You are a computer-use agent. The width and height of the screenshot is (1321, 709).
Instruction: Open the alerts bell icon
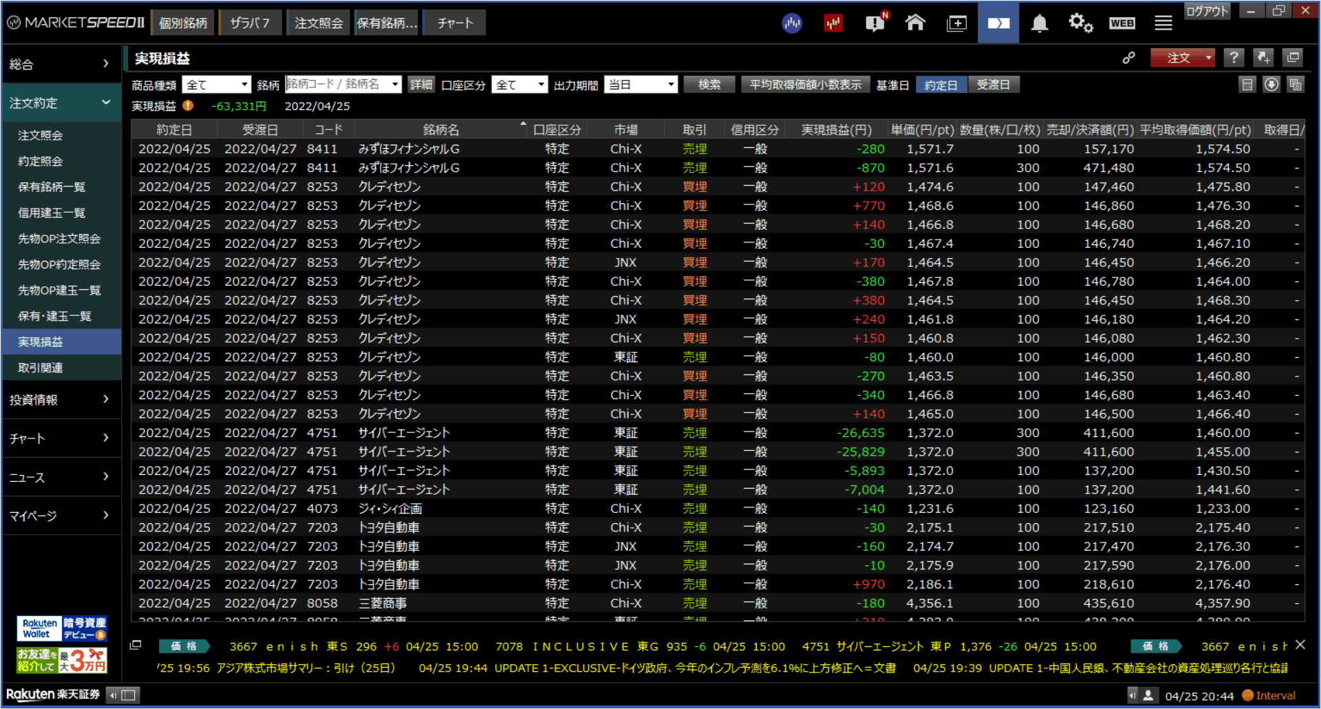tap(1040, 23)
